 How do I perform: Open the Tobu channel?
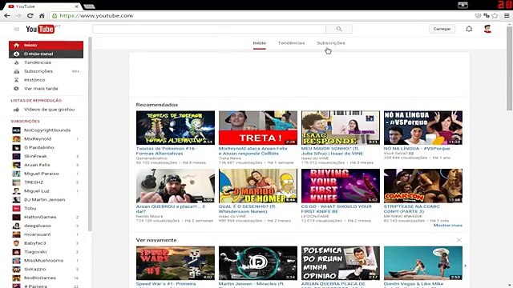pos(46,208)
